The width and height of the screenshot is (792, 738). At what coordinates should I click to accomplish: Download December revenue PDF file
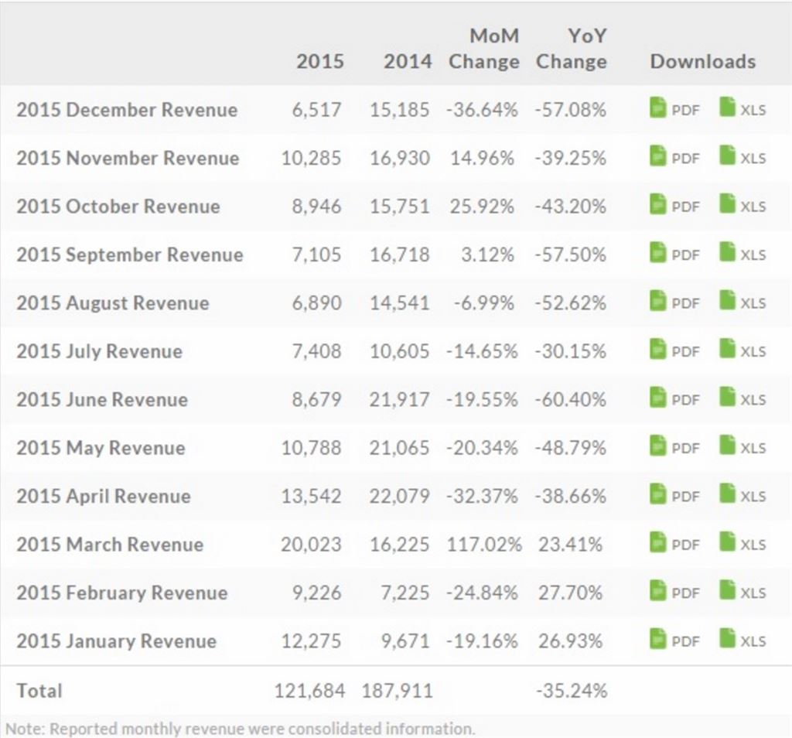[674, 109]
